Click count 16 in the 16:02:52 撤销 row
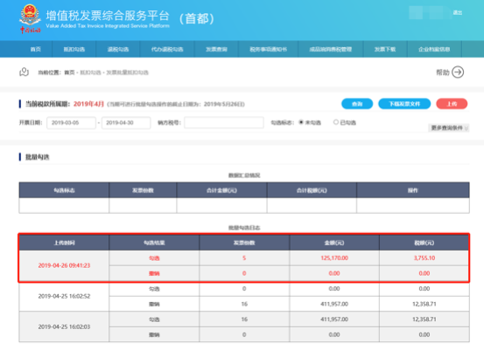Image resolution: width=484 pixels, height=350 pixels. click(x=244, y=304)
